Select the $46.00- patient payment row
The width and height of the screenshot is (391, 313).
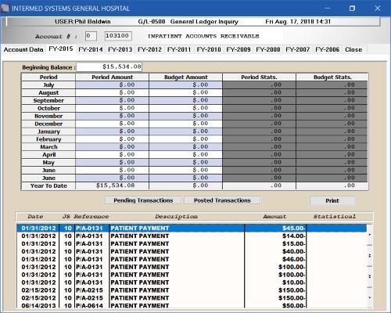(192, 259)
